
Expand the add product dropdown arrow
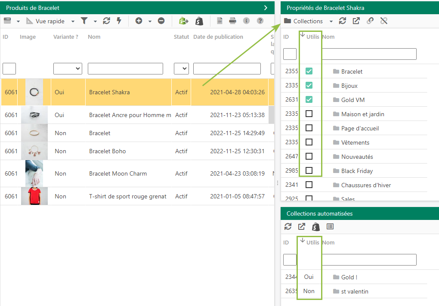(150, 21)
